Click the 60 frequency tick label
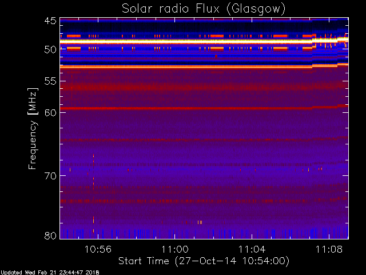The height and width of the screenshot is (275, 366). click(50, 113)
